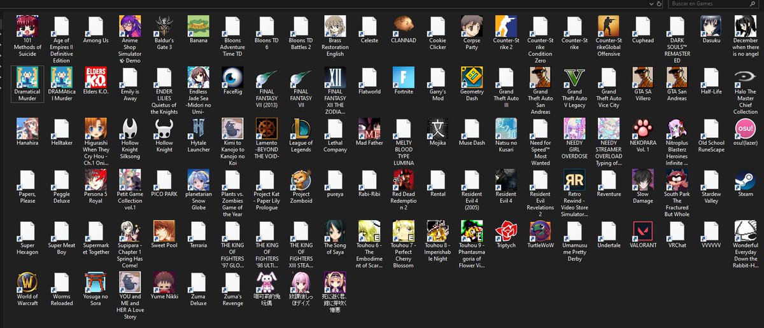Viewport: 764px width, 328px height.
Task: Select the Half-Life file label
Action: tap(711, 92)
